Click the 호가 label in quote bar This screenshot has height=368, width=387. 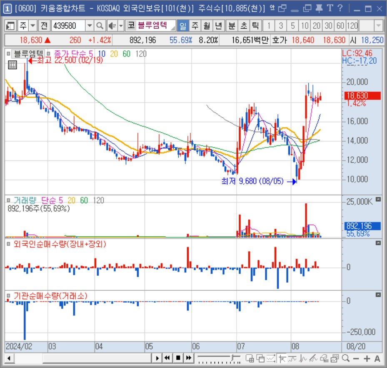point(280,40)
